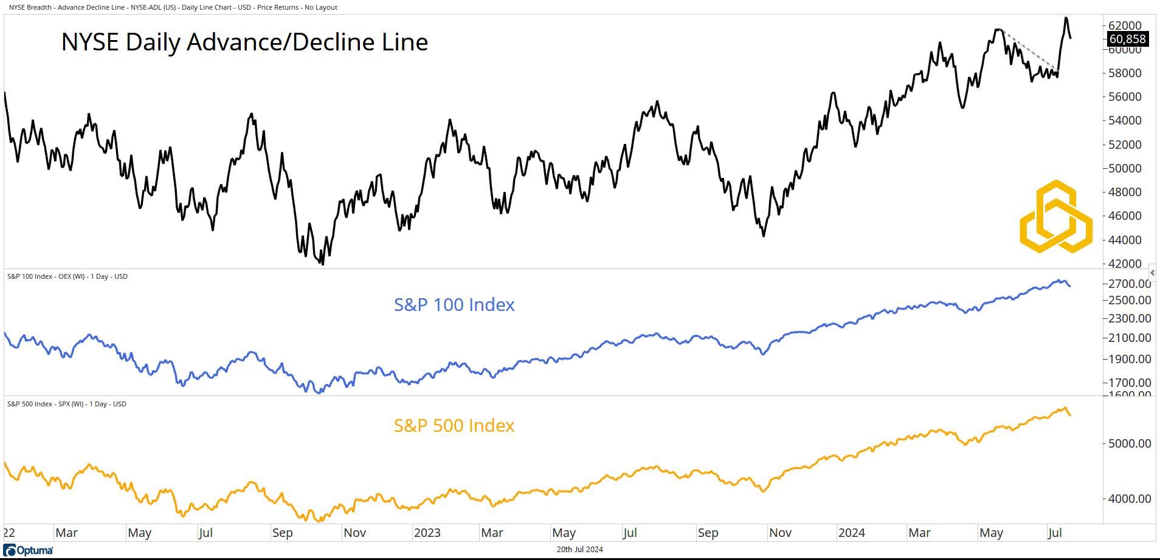The height and width of the screenshot is (560, 1160).
Task: Click the 2700.00 level on the S&P 100 scale
Action: pyautogui.click(x=1129, y=284)
